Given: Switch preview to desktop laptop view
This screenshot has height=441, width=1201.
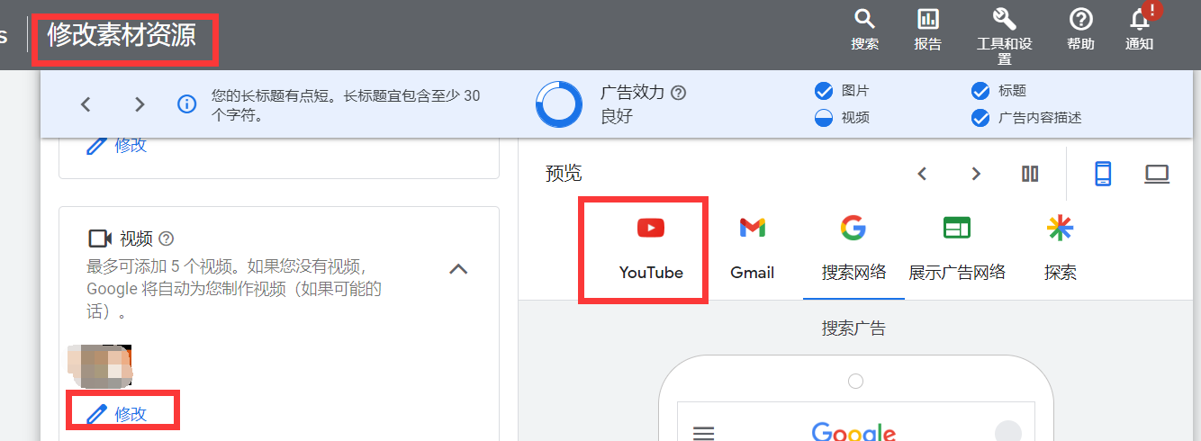Looking at the screenshot, I should (1157, 175).
